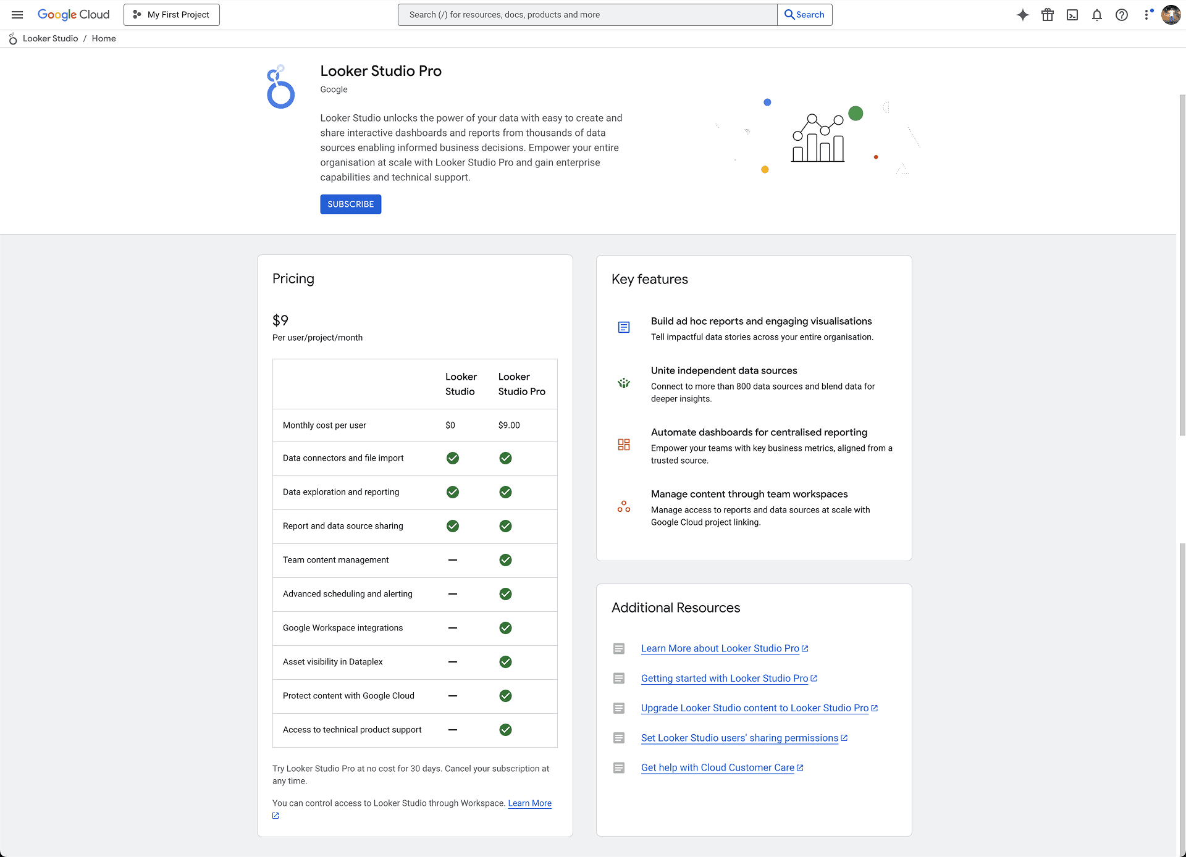Open the main navigation hamburger menu
Screen dimensions: 1186x857
(17, 15)
